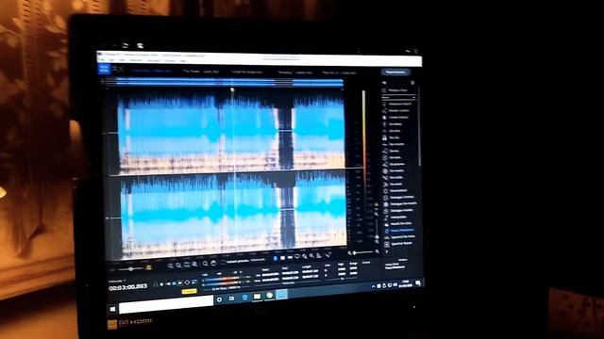The height and width of the screenshot is (339, 604).
Task: Toggle module list view icon
Action: click(x=412, y=83)
